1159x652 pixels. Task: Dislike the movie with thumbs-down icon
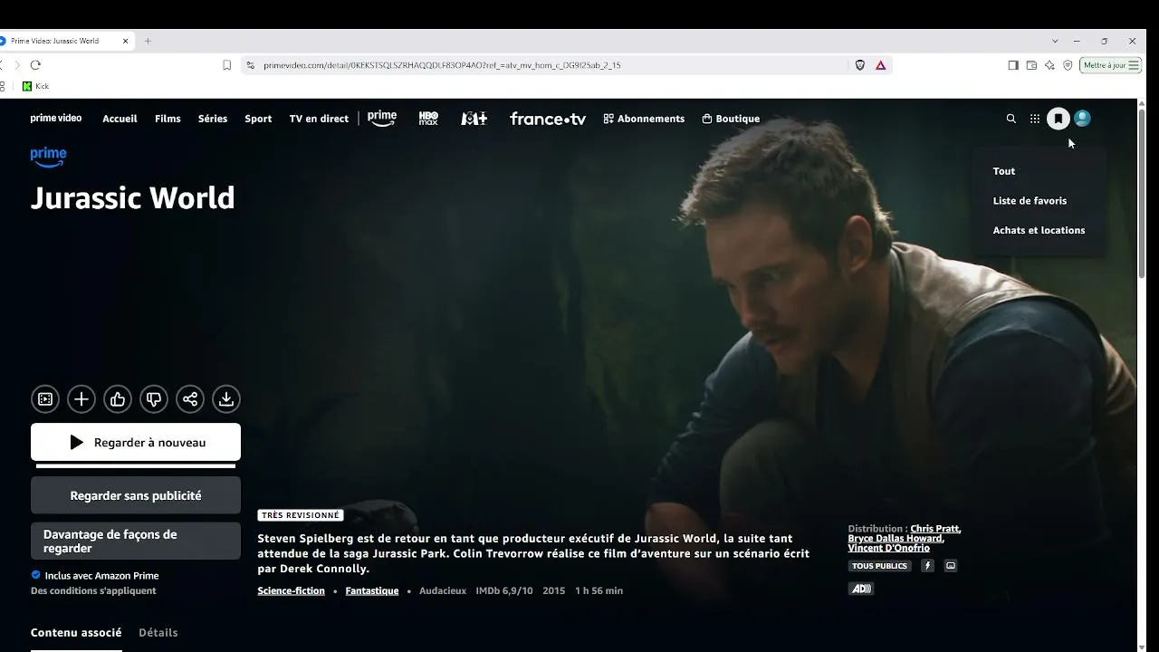click(x=154, y=399)
